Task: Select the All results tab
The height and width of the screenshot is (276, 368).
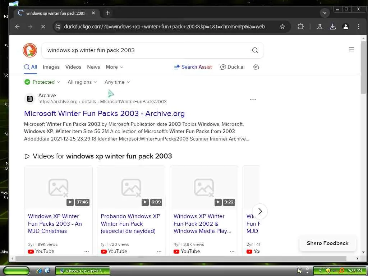Action: pyautogui.click(x=31, y=67)
